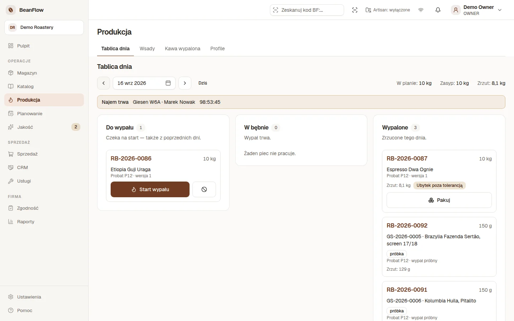This screenshot has height=321, width=514.
Task: Click the Jakość badge showing 2
Action: pos(76,127)
